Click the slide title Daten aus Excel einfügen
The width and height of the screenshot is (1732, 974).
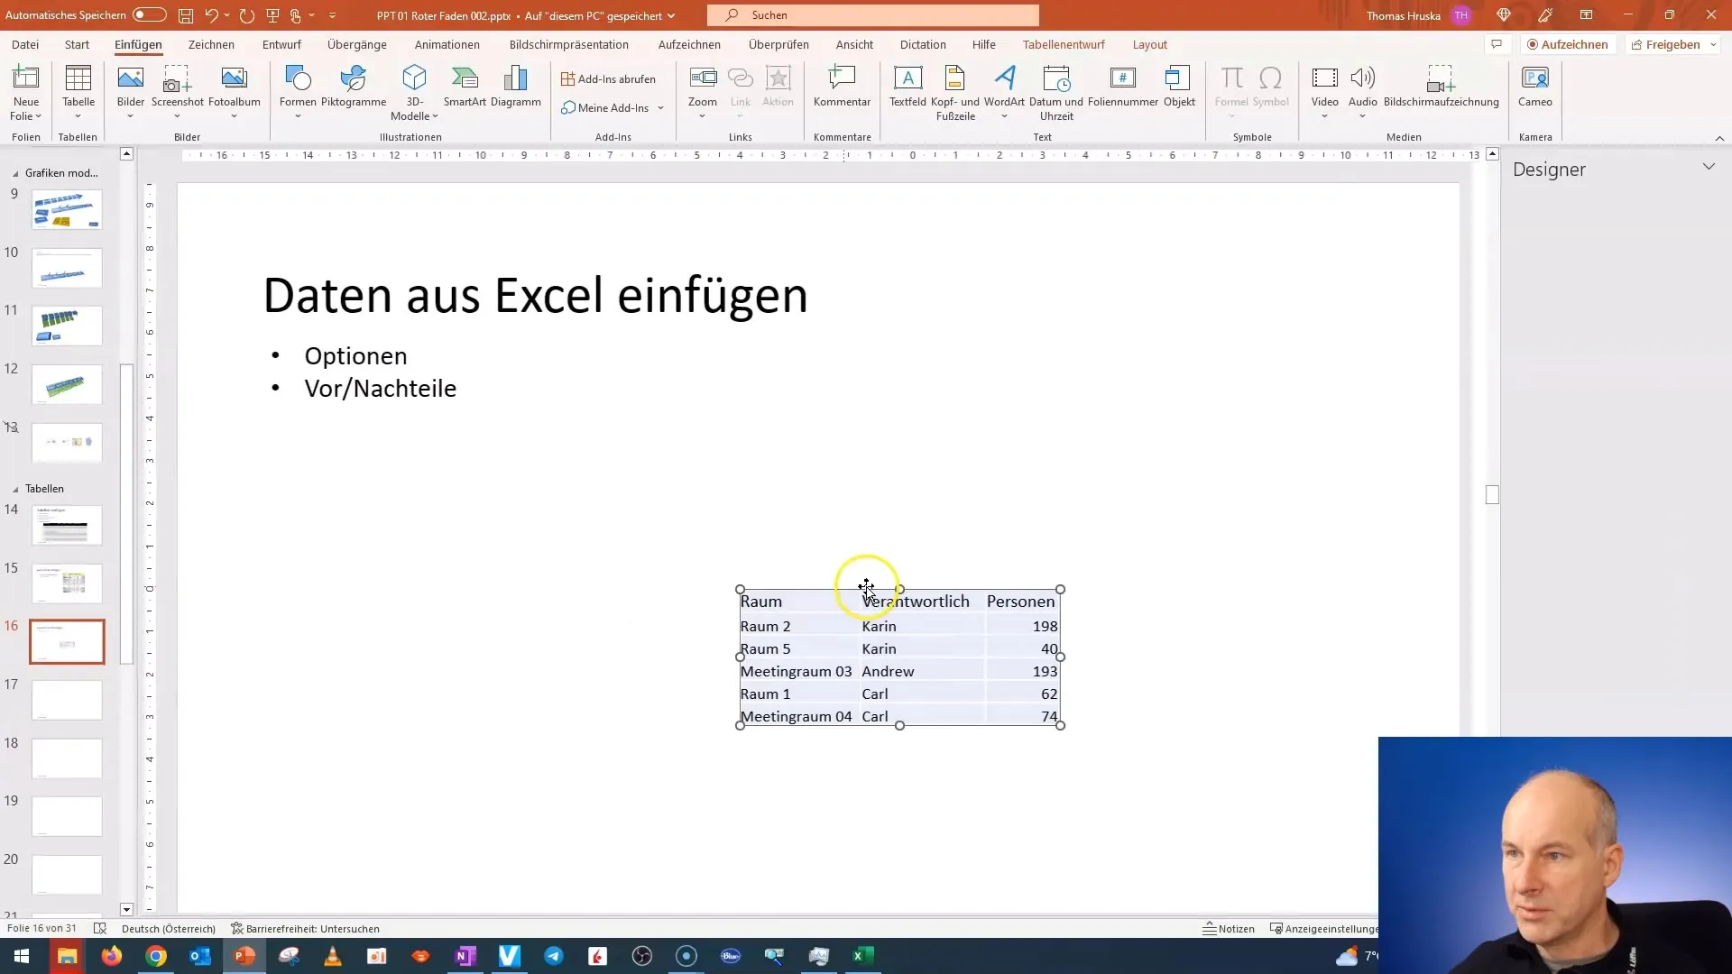pos(535,295)
